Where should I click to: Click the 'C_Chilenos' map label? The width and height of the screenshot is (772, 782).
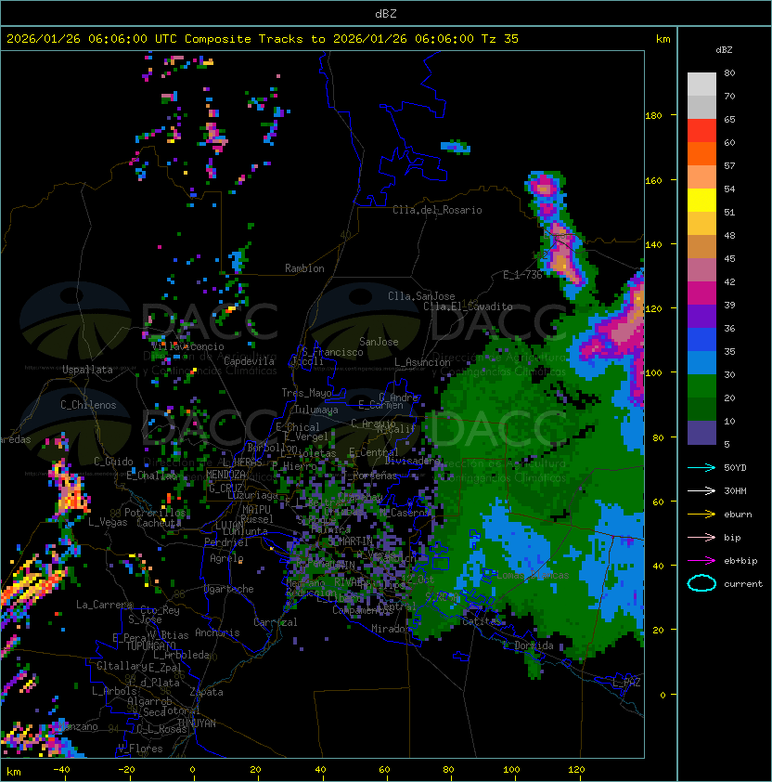tap(88, 405)
